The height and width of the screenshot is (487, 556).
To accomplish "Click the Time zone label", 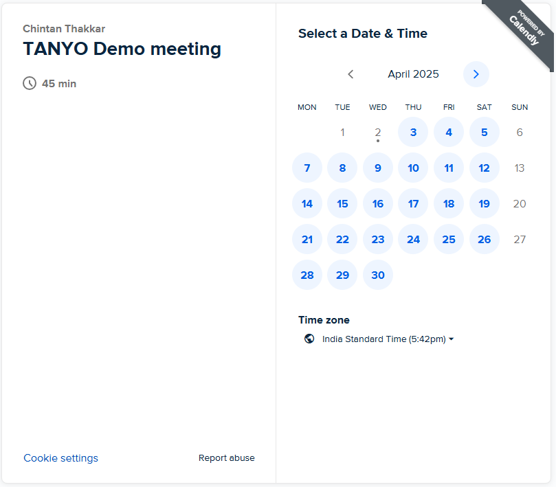I will (324, 320).
